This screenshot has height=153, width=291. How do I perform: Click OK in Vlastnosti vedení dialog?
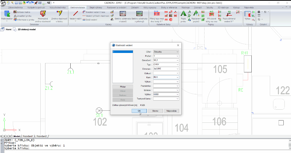tap(139, 111)
